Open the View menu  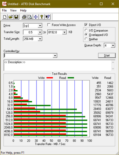click(13, 10)
